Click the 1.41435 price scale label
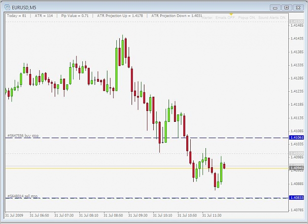 (297, 38)
